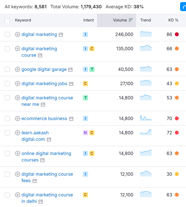The image size is (186, 207).
Task: Enable the checkbox beside digital marketing jobs
Action: coord(7,84)
